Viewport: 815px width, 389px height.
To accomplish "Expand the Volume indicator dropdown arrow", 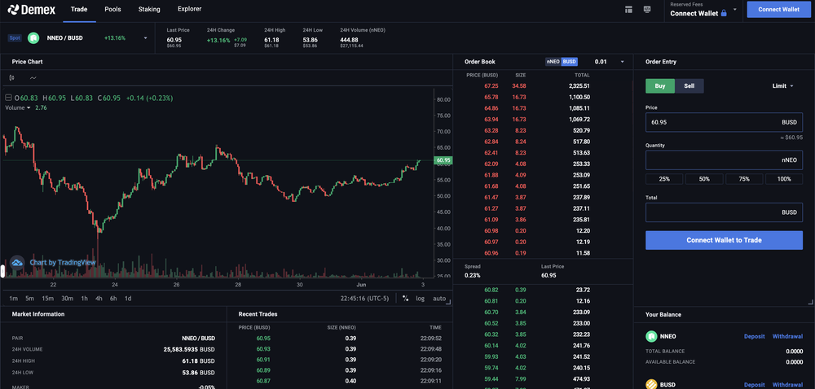I will pos(29,108).
